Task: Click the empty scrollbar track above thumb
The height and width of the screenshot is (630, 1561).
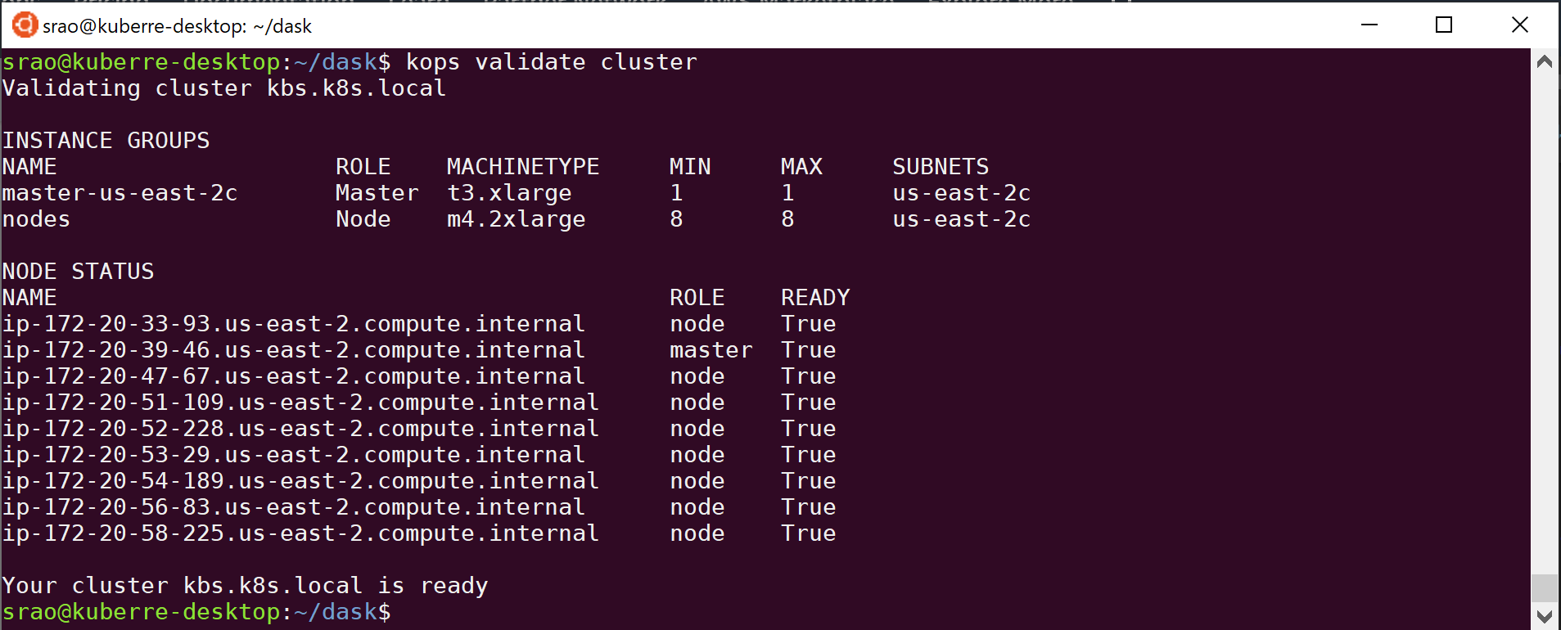Action: tap(1545, 327)
